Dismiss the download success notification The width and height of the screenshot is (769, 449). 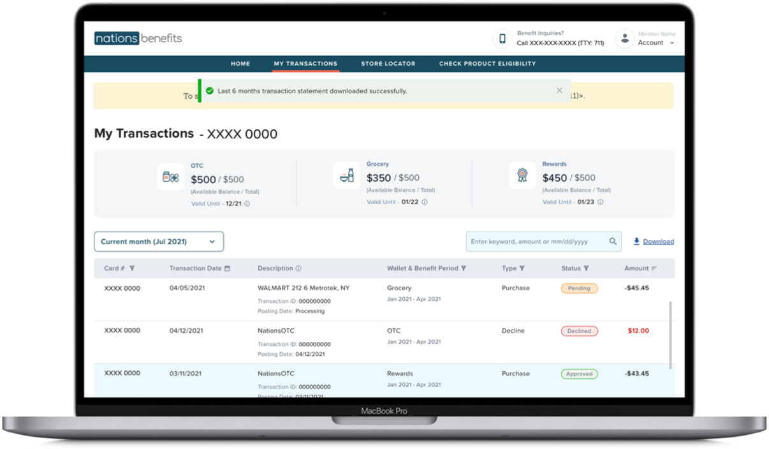click(559, 91)
